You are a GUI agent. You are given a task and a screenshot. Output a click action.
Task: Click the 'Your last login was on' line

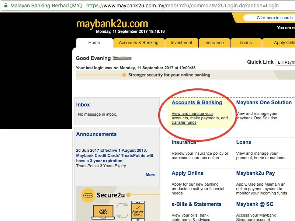(x=136, y=68)
